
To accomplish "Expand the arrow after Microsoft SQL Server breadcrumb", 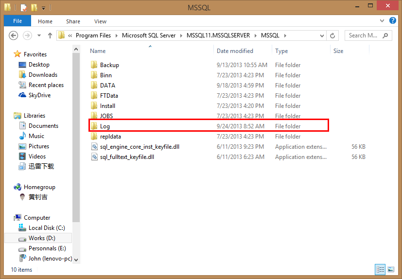I will (181, 35).
